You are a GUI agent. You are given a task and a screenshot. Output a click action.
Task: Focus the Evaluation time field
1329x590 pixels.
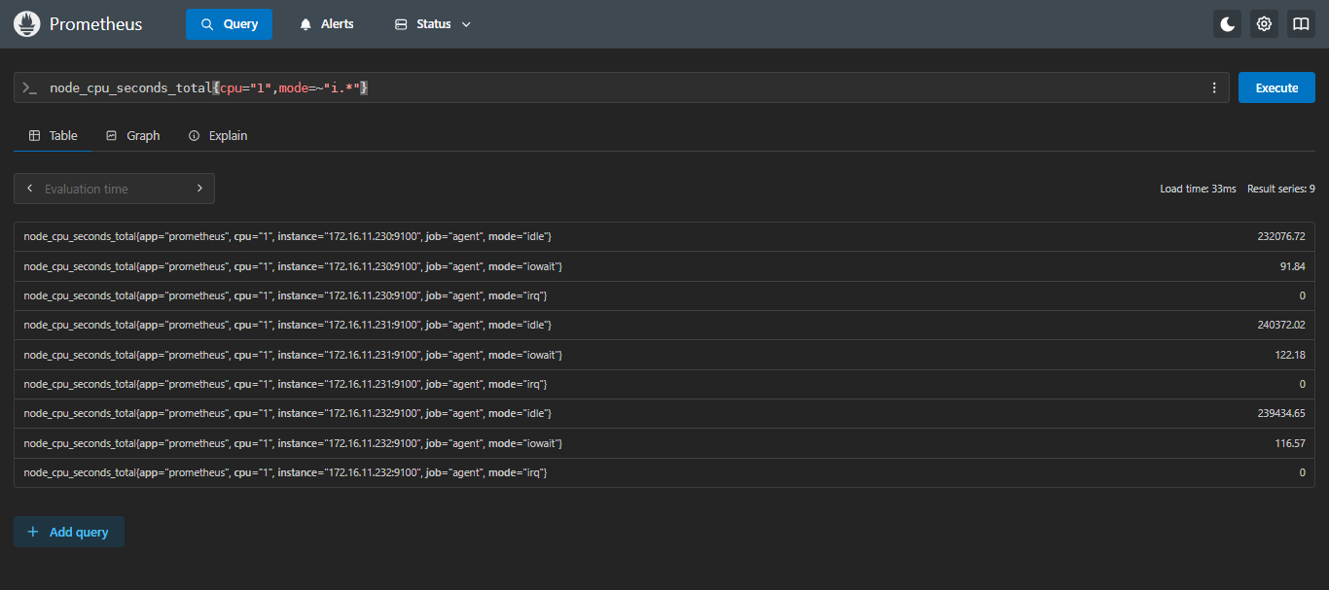(x=114, y=189)
